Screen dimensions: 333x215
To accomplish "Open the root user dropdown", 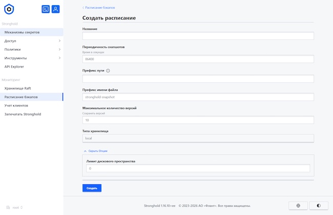I will tap(18, 207).
